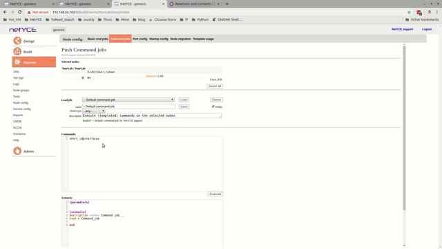
Task: Click the Load button
Action: [184, 100]
